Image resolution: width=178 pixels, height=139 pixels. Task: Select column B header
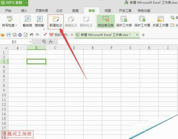point(36,48)
